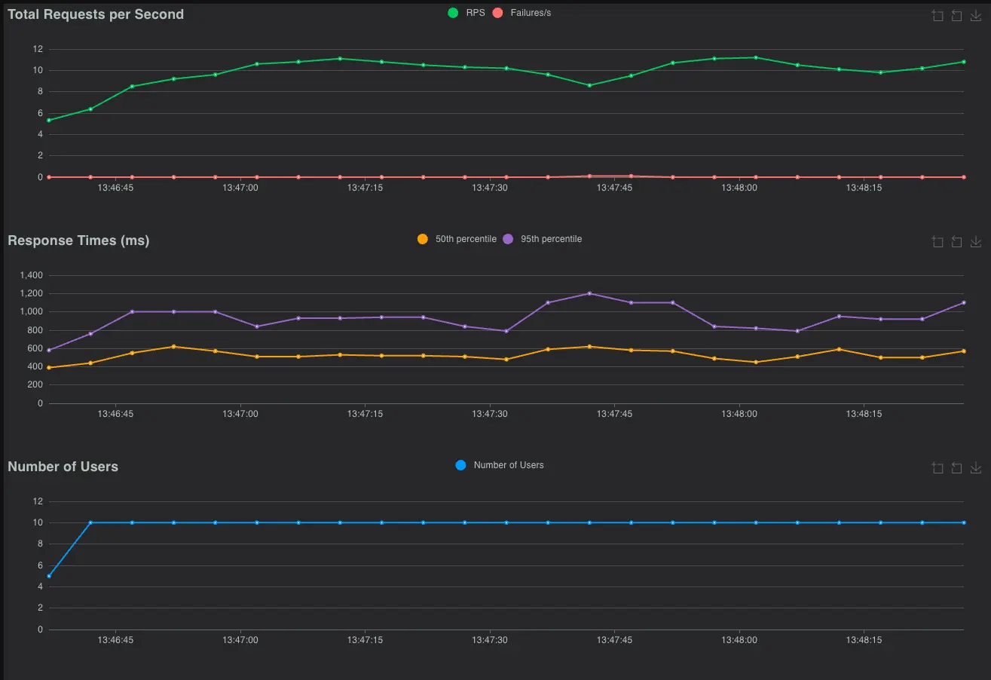Select the first 50th percentile data point

tap(49, 367)
